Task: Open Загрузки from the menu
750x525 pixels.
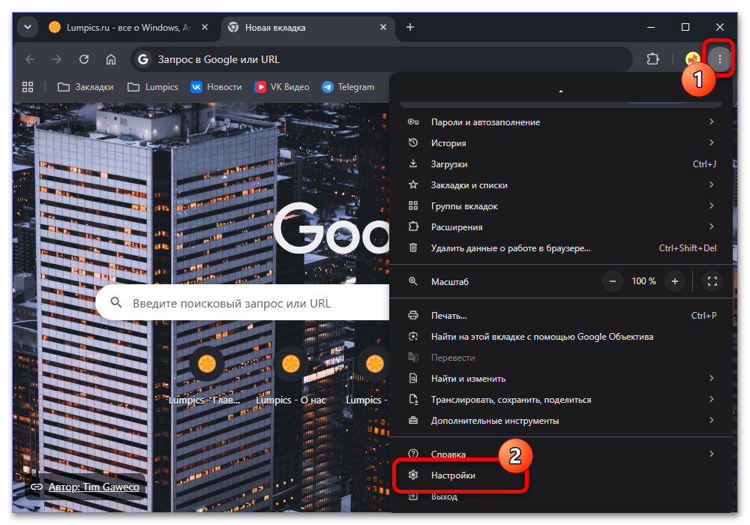Action: (x=561, y=164)
